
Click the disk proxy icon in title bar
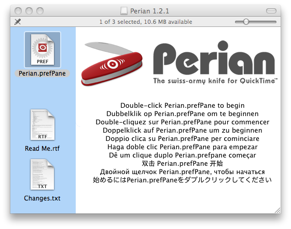pyautogui.click(x=124, y=11)
